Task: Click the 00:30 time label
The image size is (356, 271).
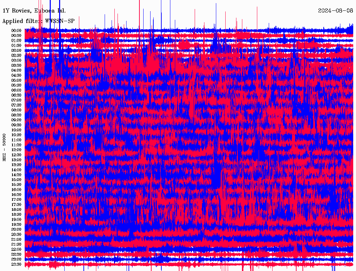Action: [16, 36]
